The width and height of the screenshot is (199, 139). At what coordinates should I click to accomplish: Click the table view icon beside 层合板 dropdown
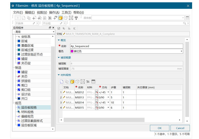[187, 18]
